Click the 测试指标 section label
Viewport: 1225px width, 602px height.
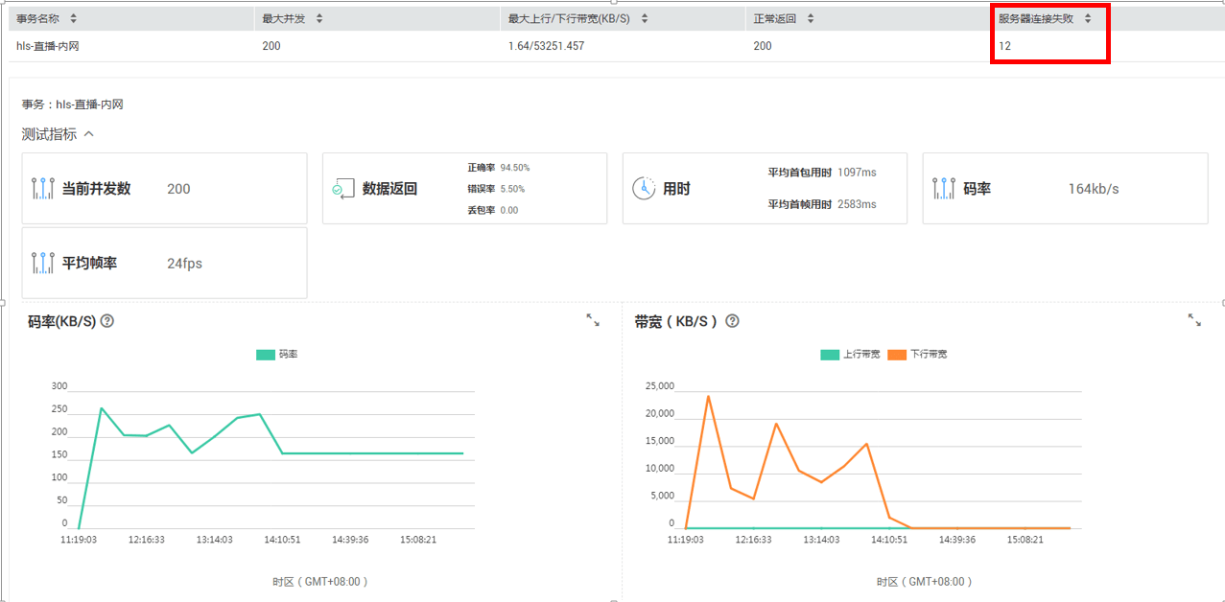coord(49,134)
